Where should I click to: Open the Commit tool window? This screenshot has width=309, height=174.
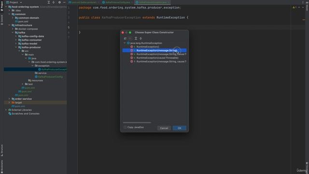click(x=2, y=20)
